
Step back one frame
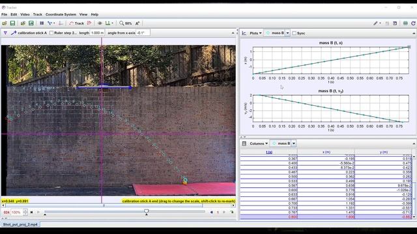(212, 213)
